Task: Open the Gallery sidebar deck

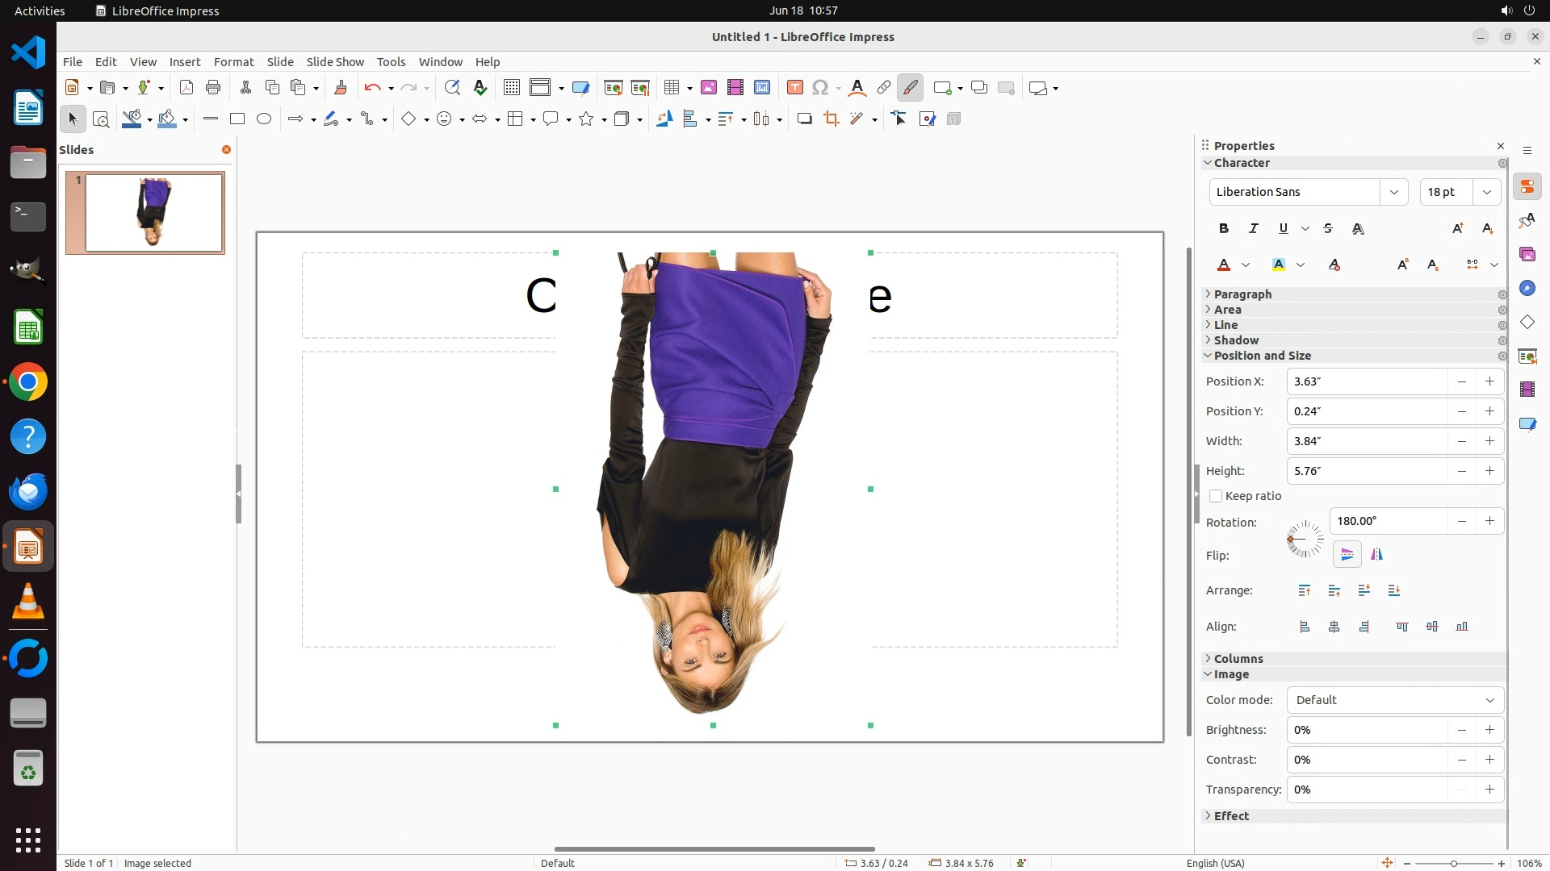Action: pyautogui.click(x=1527, y=255)
